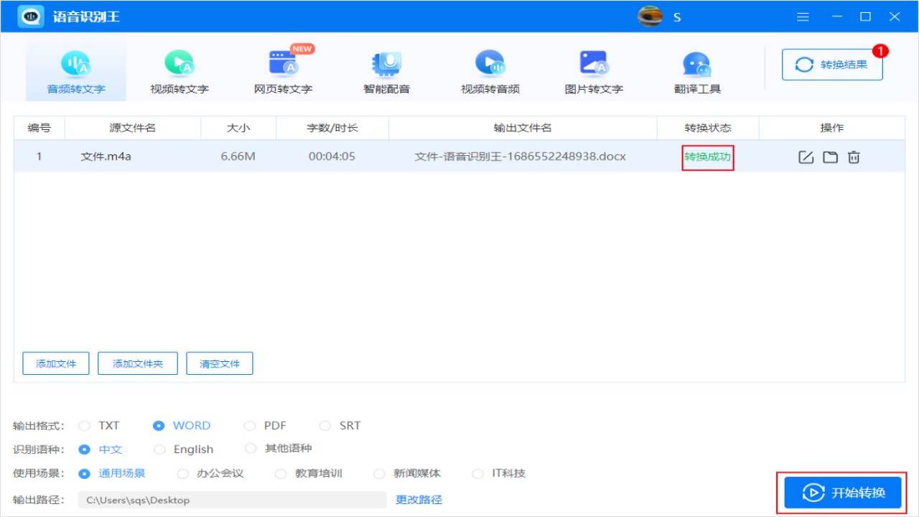919x517 pixels.
Task: Open the hamburger menu
Action: click(x=803, y=17)
